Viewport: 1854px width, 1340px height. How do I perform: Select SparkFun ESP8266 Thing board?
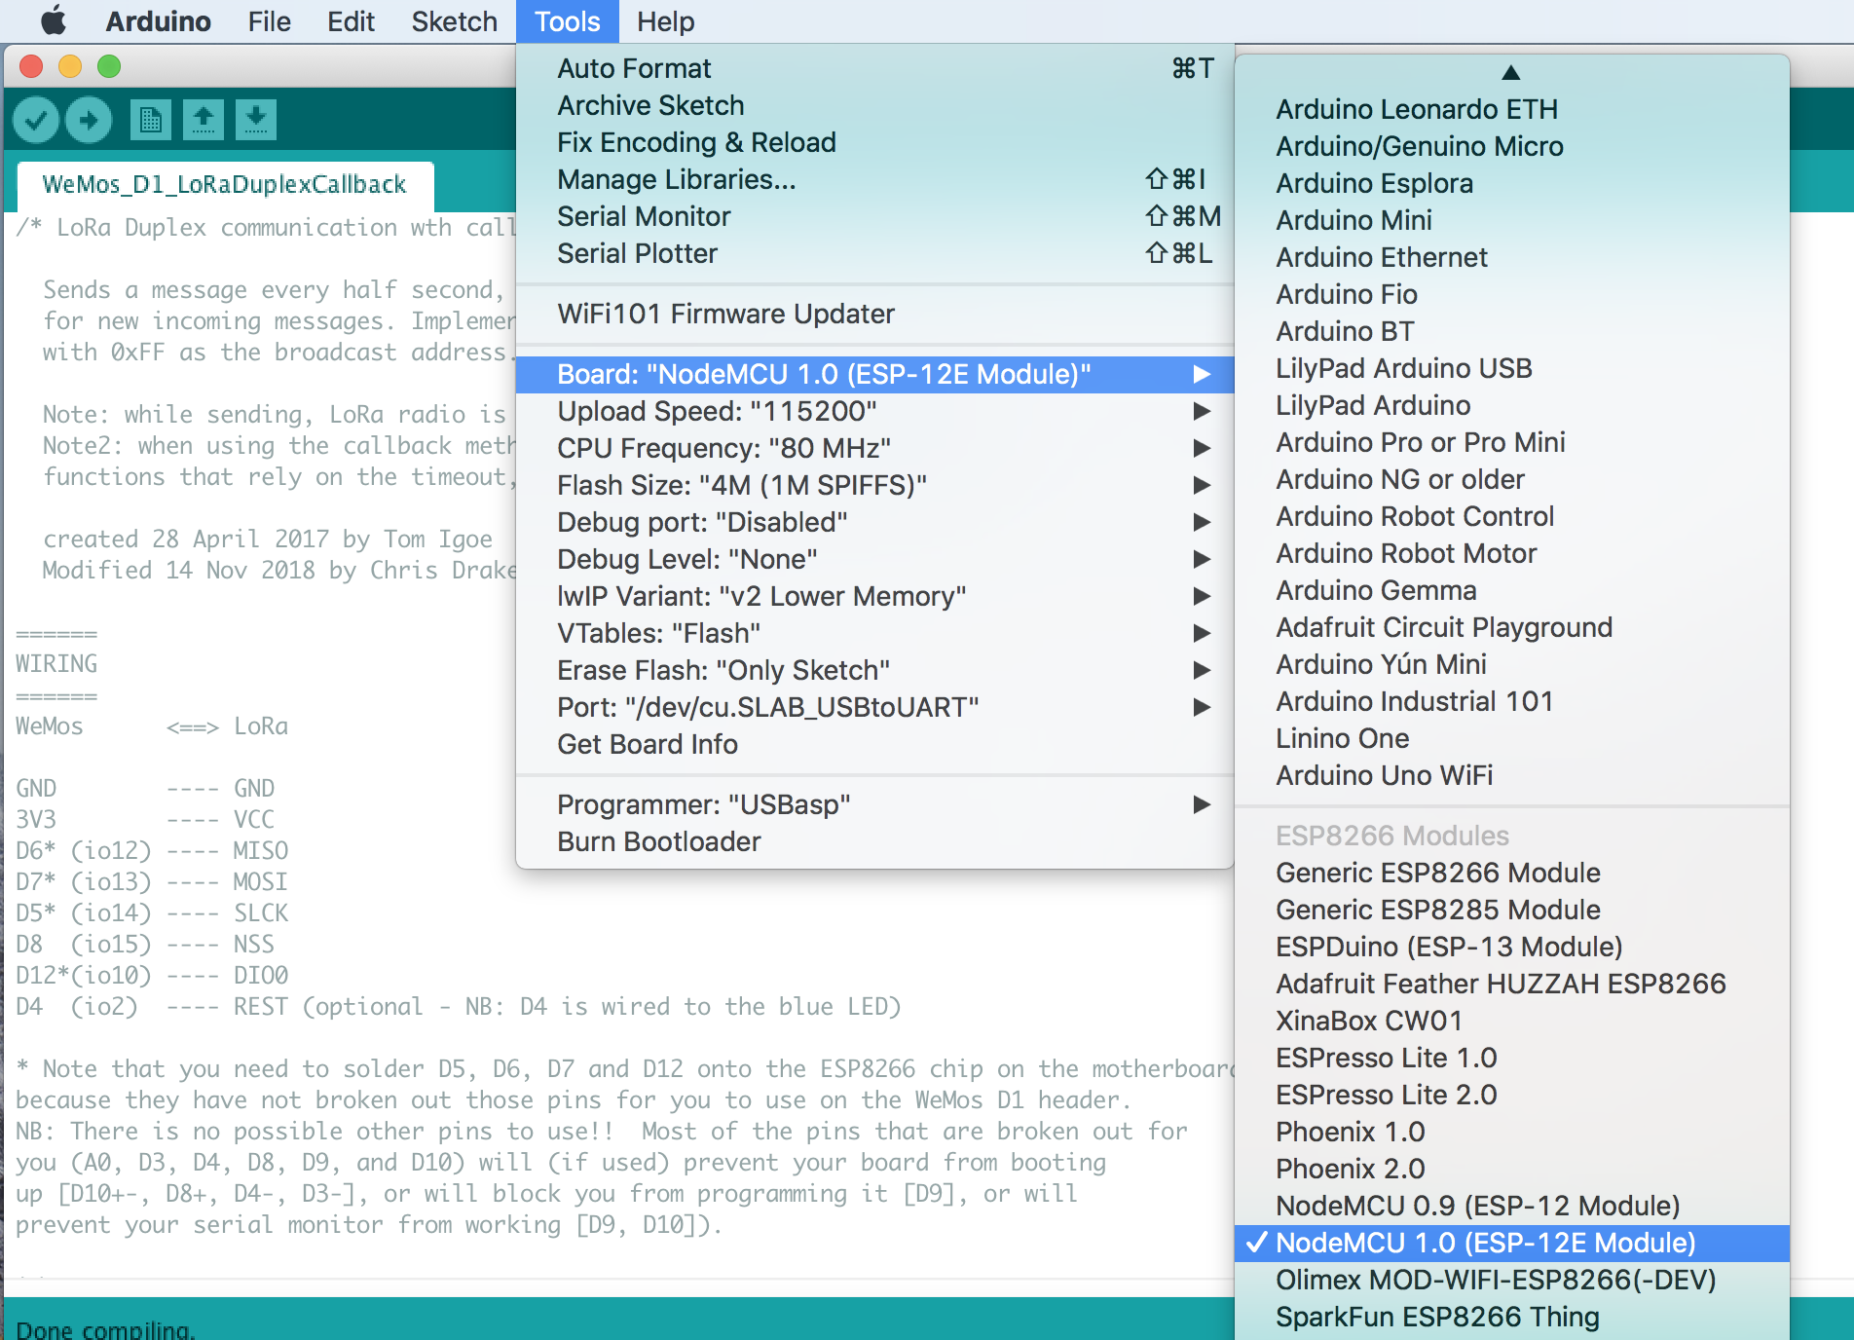tap(1512, 1317)
